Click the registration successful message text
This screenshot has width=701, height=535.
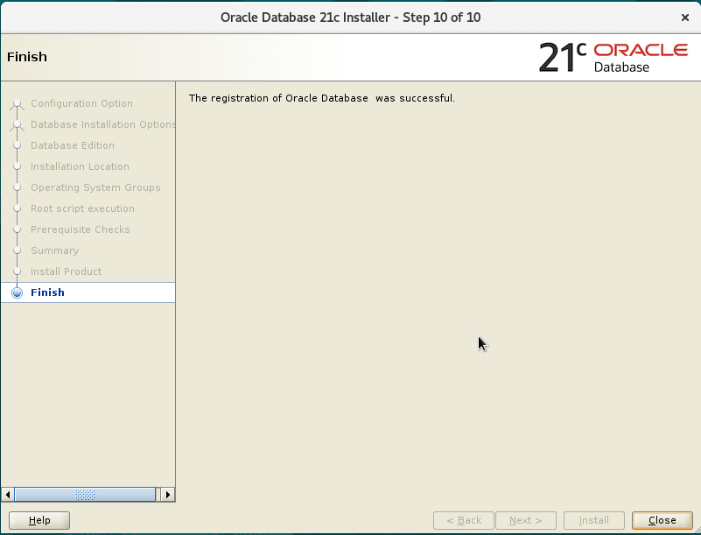click(322, 98)
